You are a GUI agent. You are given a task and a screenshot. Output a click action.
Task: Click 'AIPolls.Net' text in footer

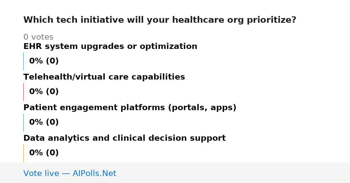tap(94, 173)
